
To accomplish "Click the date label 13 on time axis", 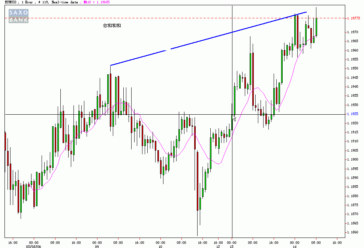I will [x=232, y=247].
